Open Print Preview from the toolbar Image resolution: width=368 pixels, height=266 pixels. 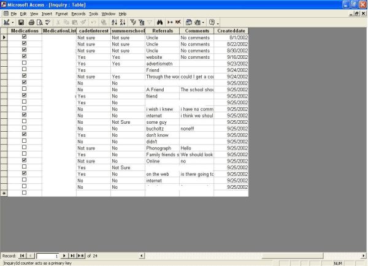(40, 22)
